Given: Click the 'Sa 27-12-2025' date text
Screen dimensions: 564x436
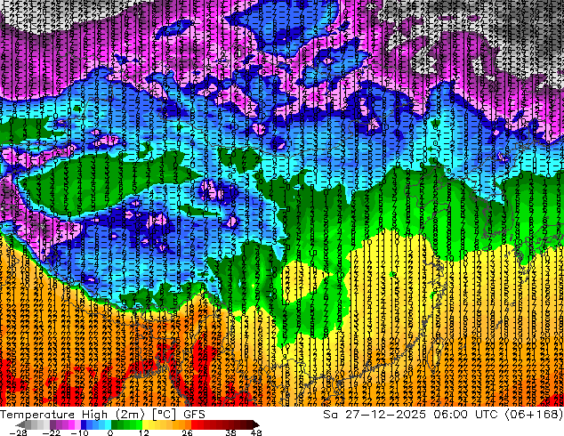Looking at the screenshot, I should pos(375,415).
